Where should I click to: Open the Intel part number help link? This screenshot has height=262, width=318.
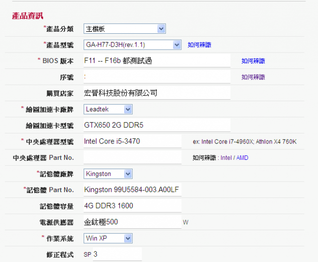226,158
